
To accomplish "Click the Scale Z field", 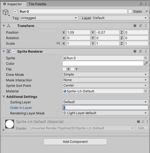I will click(x=136, y=43).
